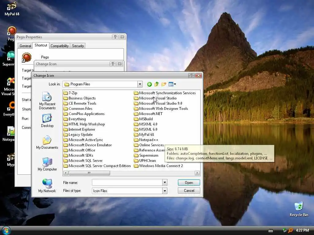Click help button in front Change Icon dialog

pos(191,76)
